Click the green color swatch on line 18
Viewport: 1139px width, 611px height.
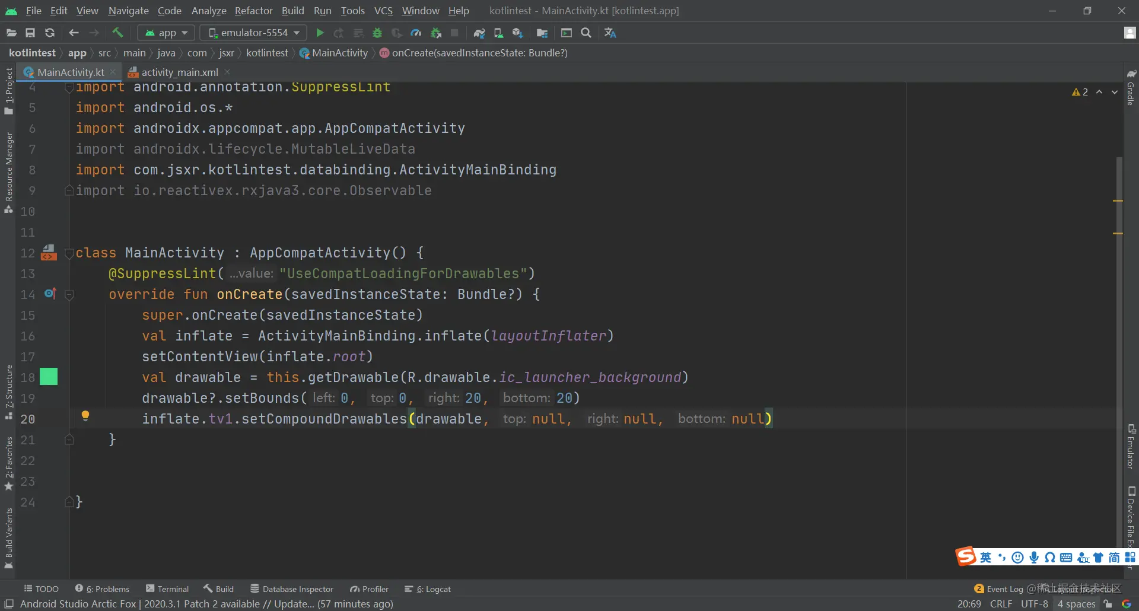pos(49,377)
